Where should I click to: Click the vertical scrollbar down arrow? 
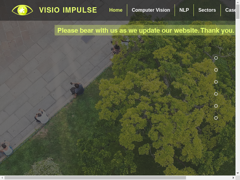click(238, 173)
